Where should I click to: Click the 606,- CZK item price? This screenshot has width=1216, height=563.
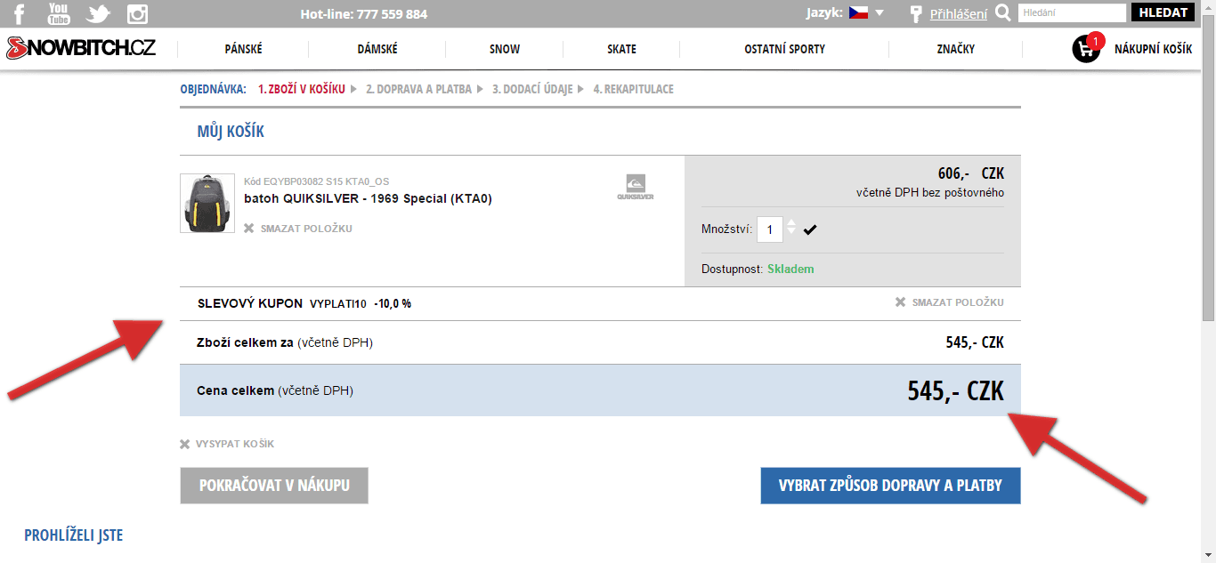(x=971, y=173)
